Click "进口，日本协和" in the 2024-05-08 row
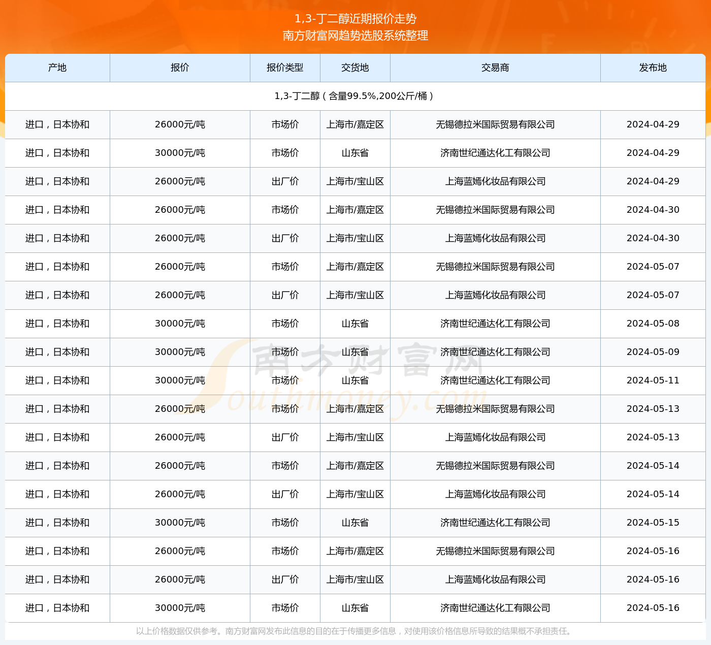Image resolution: width=711 pixels, height=645 pixels. coord(57,324)
